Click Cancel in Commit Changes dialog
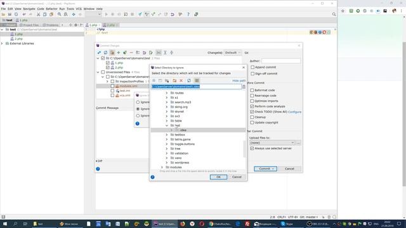The image size is (406, 228). pyautogui.click(x=289, y=169)
